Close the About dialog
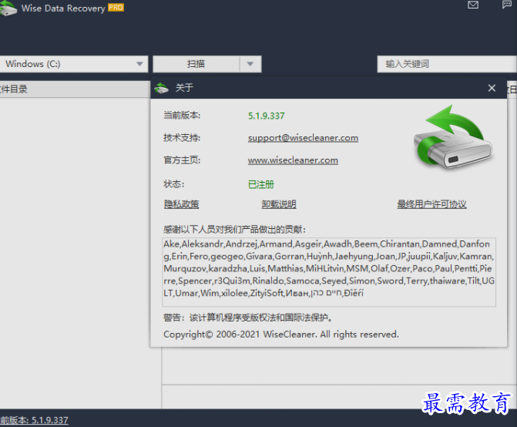The width and height of the screenshot is (517, 427). coord(492,88)
